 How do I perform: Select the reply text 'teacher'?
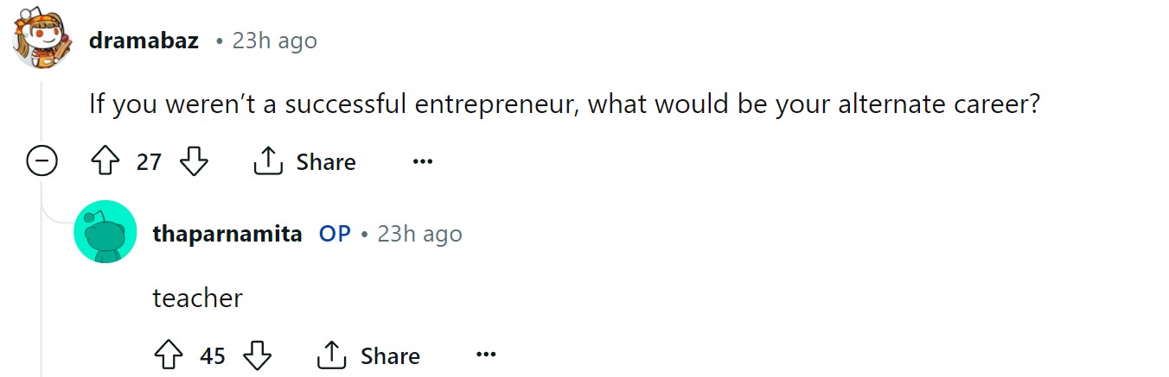(197, 298)
